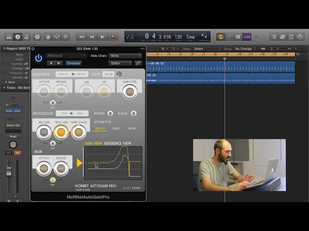The height and width of the screenshot is (231, 309).
Task: Toggle Cycle mode yellow loop button
Action: [221, 37]
